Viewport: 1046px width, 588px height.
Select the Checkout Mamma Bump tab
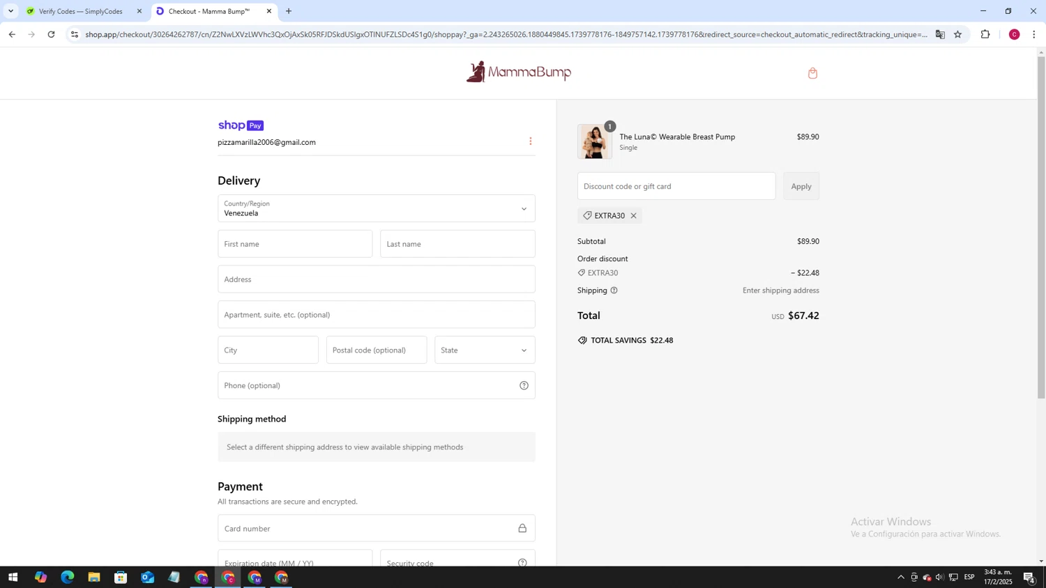tap(209, 11)
